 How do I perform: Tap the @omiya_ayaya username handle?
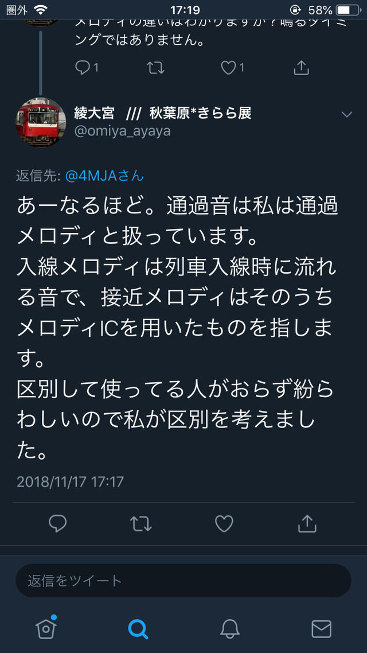[x=122, y=131]
